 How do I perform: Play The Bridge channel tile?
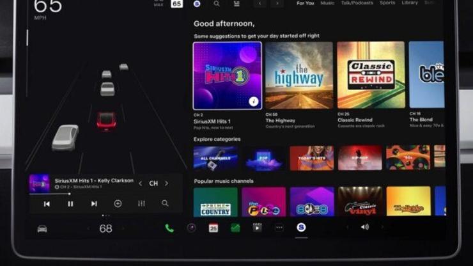point(408,201)
